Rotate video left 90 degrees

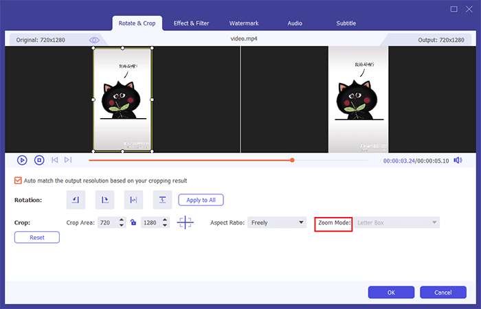click(76, 200)
